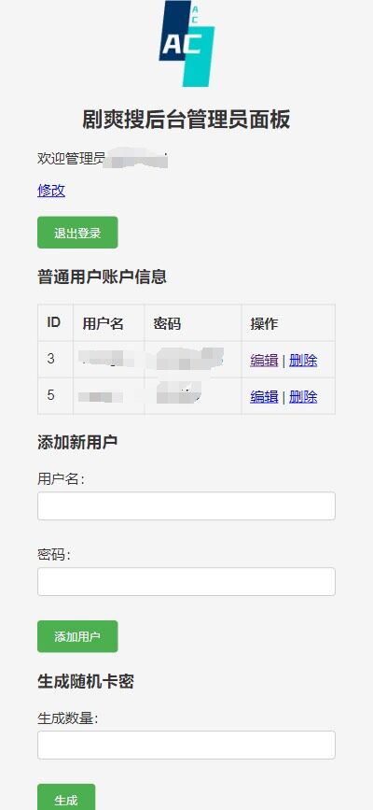373x810 pixels.
Task: Focus the 生成数量 input field
Action: (x=186, y=745)
